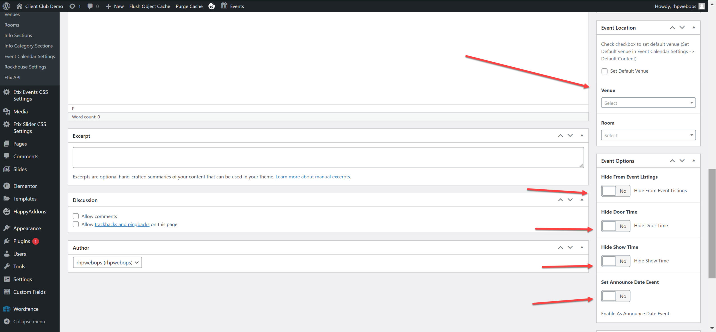
Task: Click Purge Cache in the admin bar
Action: pyautogui.click(x=189, y=6)
